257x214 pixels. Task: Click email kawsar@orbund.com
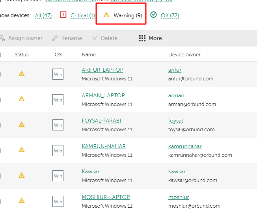tap(193, 181)
